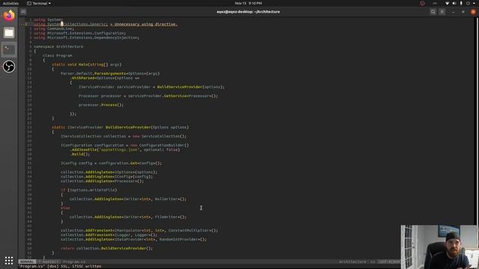Click the 'new ServiceCollection();' line
This screenshot has height=269, width=479.
123,136
